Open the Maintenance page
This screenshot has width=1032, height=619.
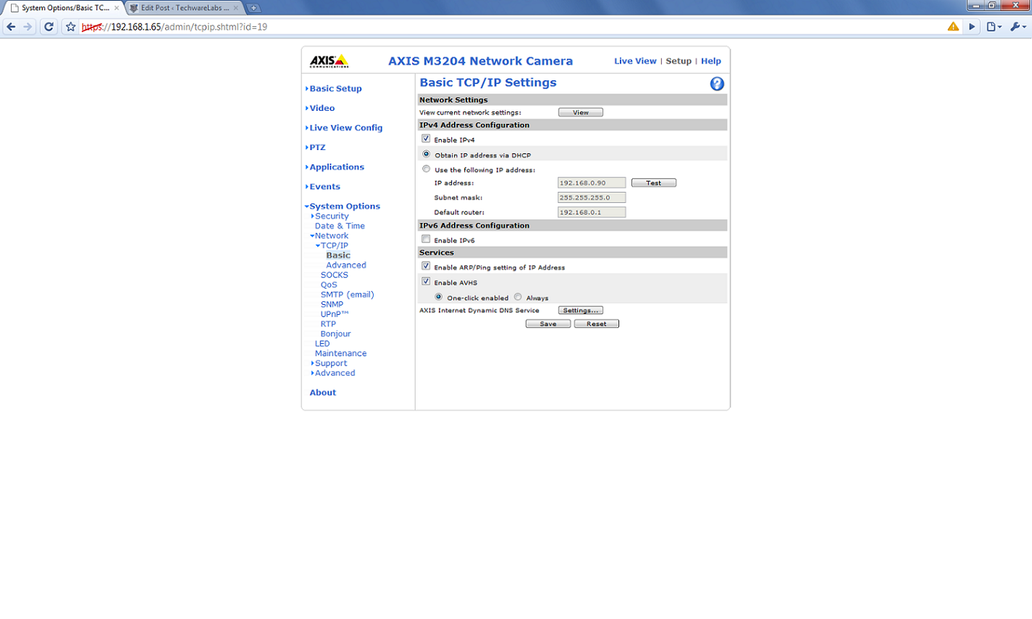click(340, 353)
